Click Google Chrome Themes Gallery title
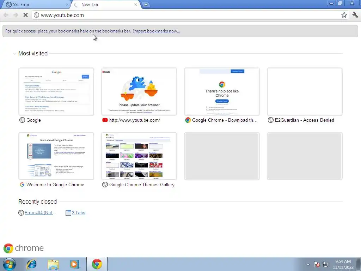361x271 pixels. pyautogui.click(x=142, y=185)
